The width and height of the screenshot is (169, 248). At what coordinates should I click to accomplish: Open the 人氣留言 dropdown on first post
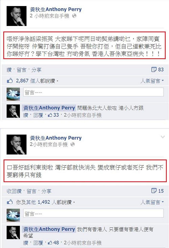pos(152,81)
